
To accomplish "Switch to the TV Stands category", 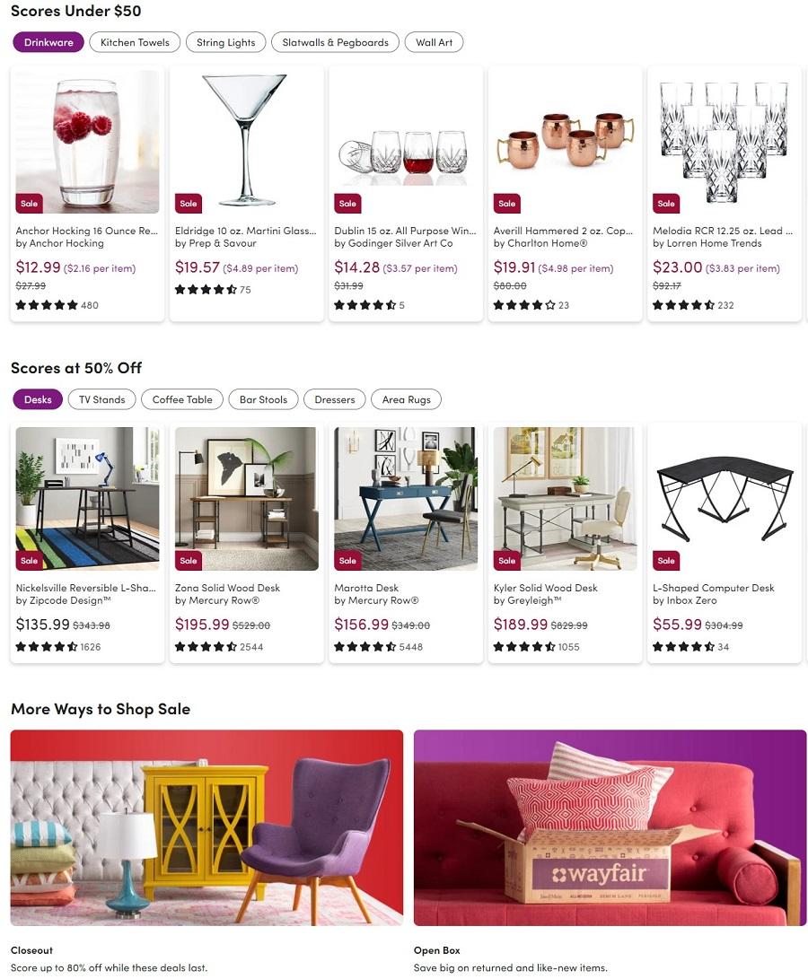I will coord(101,399).
